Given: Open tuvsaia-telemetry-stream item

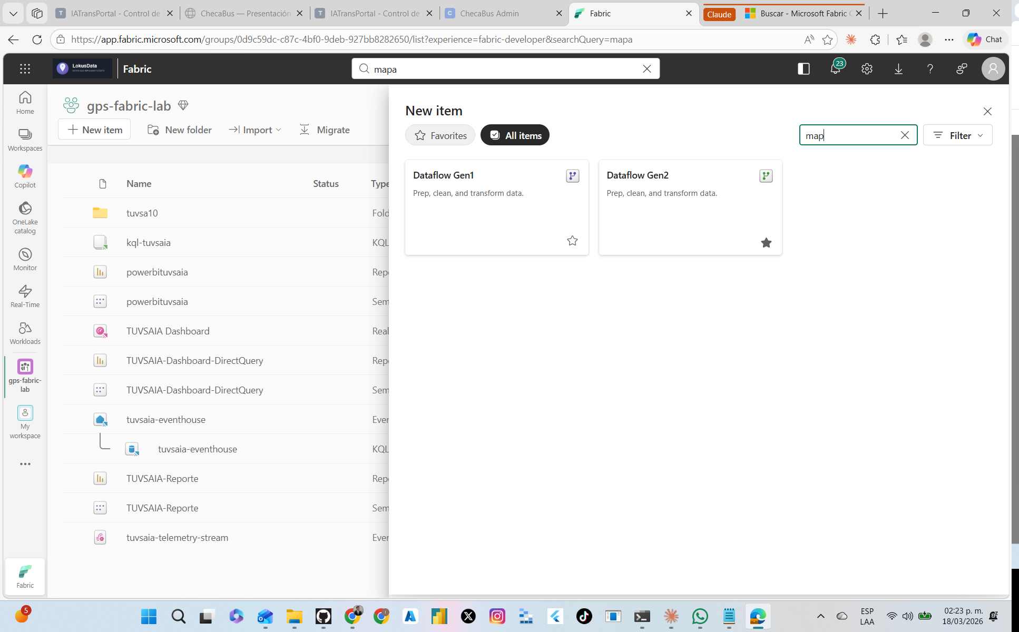Looking at the screenshot, I should [x=177, y=537].
